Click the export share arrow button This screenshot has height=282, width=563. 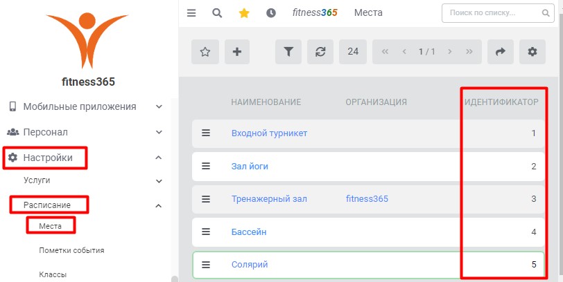pyautogui.click(x=500, y=52)
